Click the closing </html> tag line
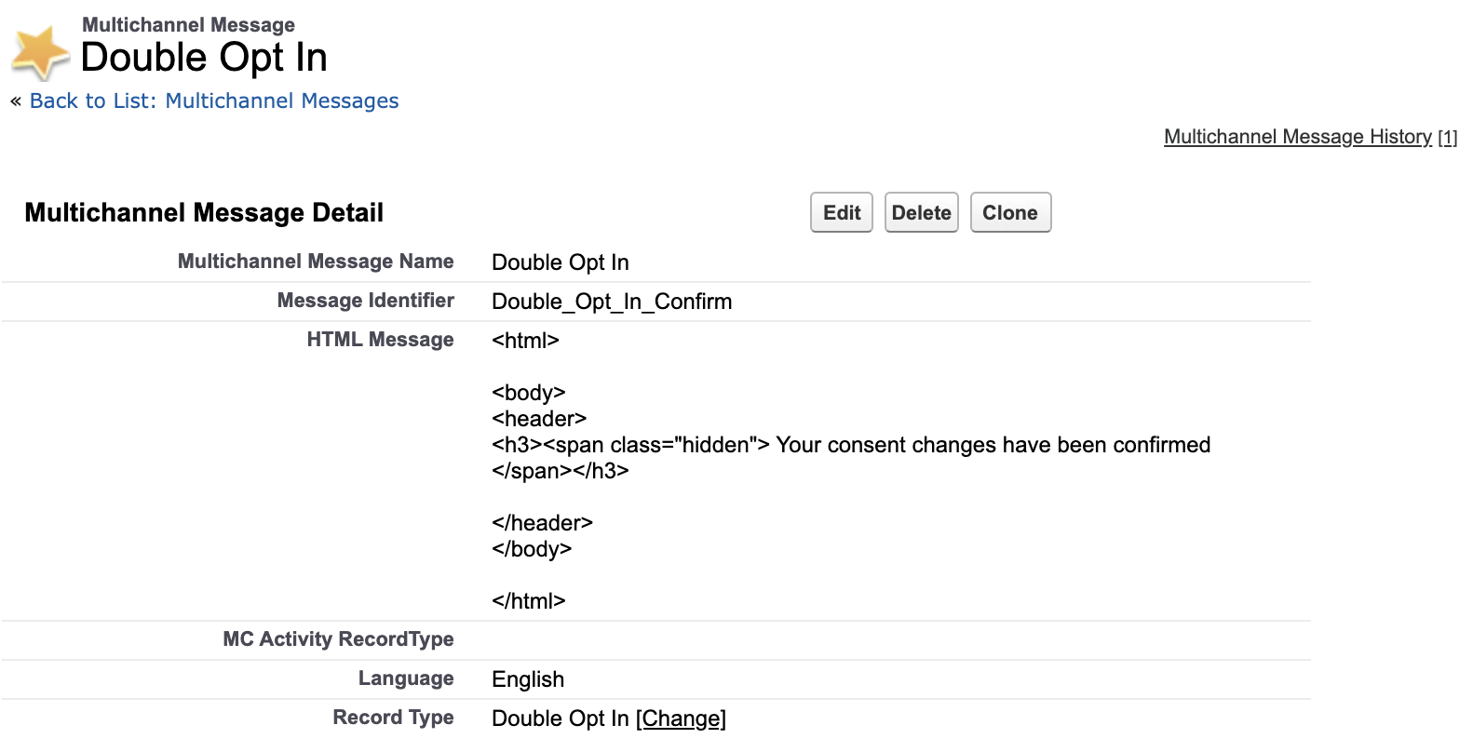Image resolution: width=1473 pixels, height=752 pixels. [528, 601]
